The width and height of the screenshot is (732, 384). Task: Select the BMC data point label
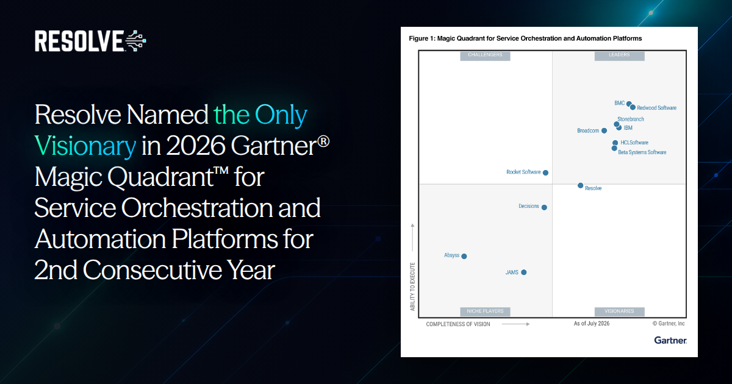[619, 103]
